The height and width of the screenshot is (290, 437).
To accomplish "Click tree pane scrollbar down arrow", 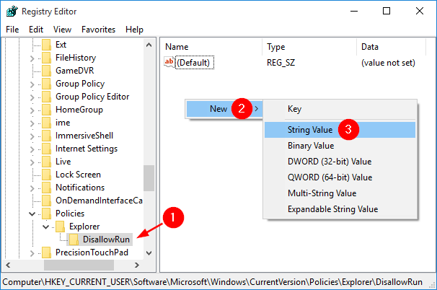I will (149, 252).
